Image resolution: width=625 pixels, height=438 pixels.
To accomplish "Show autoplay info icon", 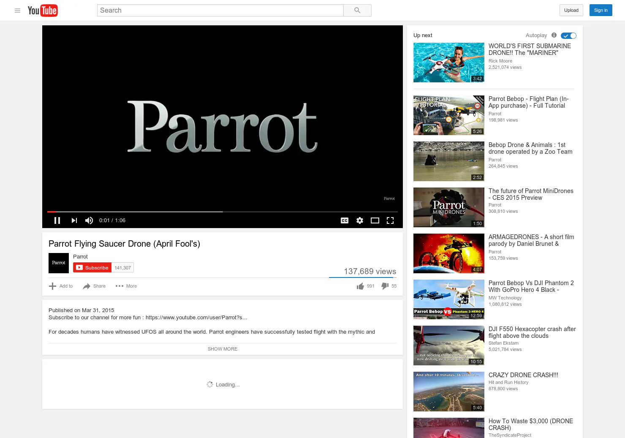I will point(554,35).
